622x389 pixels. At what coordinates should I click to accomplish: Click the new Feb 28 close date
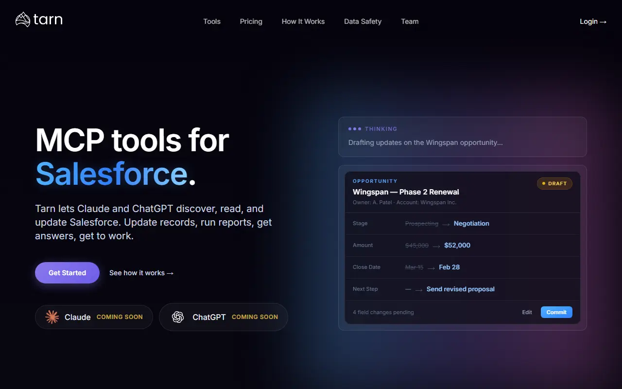pos(449,267)
